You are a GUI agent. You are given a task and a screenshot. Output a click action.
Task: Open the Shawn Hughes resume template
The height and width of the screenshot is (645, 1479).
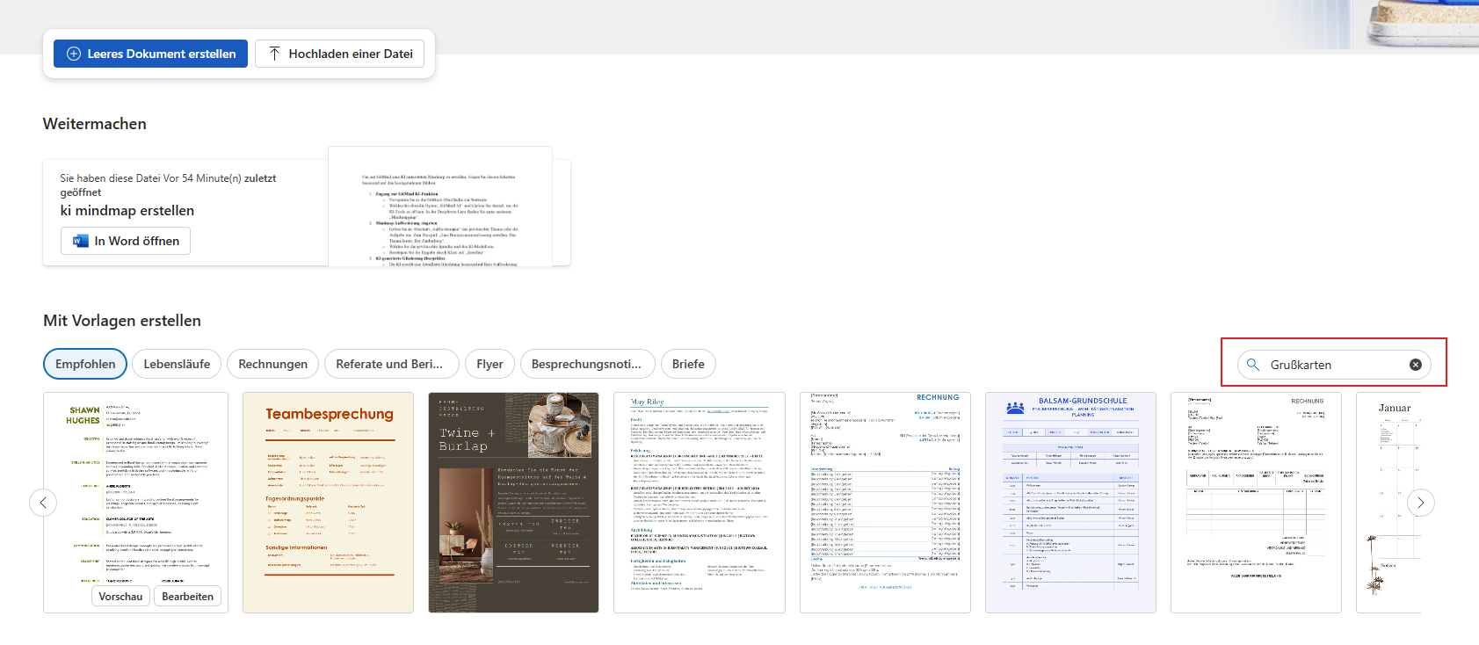click(135, 503)
